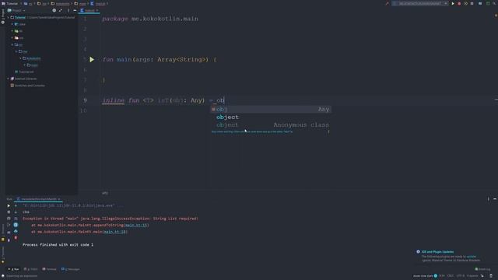The image size is (498, 280).
Task: Click the locate/target icon in Project panel header
Action: click(54, 10)
